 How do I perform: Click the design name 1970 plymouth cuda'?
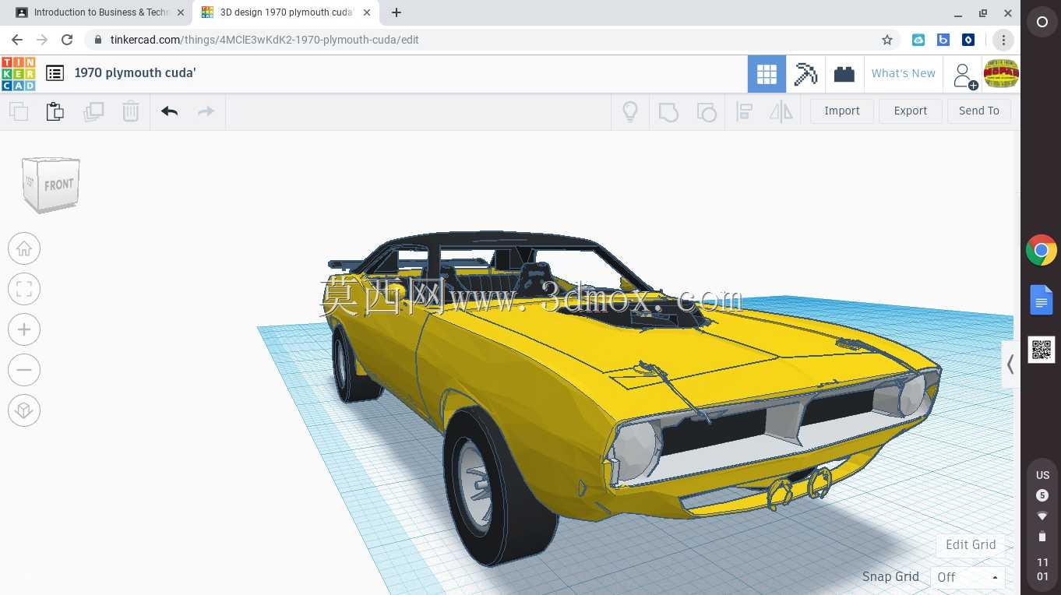[x=135, y=72]
